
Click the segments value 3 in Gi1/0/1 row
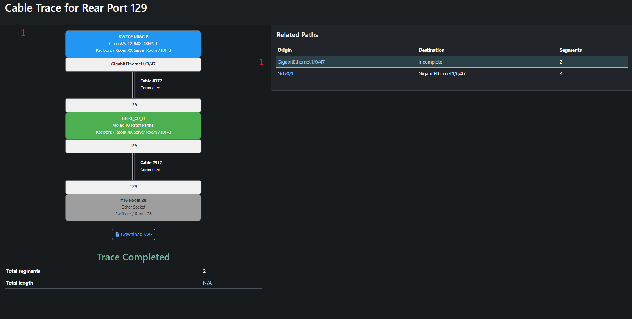[561, 74]
